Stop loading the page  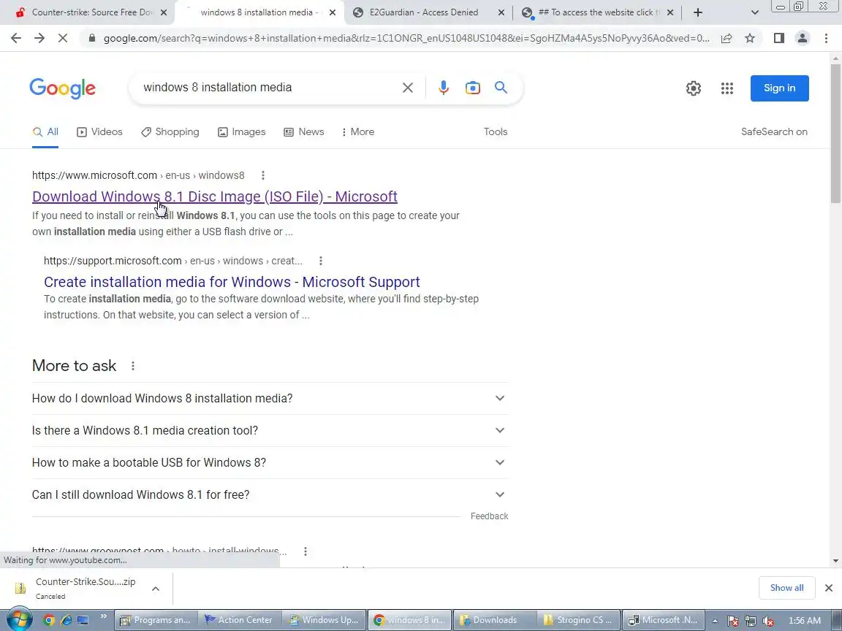62,38
